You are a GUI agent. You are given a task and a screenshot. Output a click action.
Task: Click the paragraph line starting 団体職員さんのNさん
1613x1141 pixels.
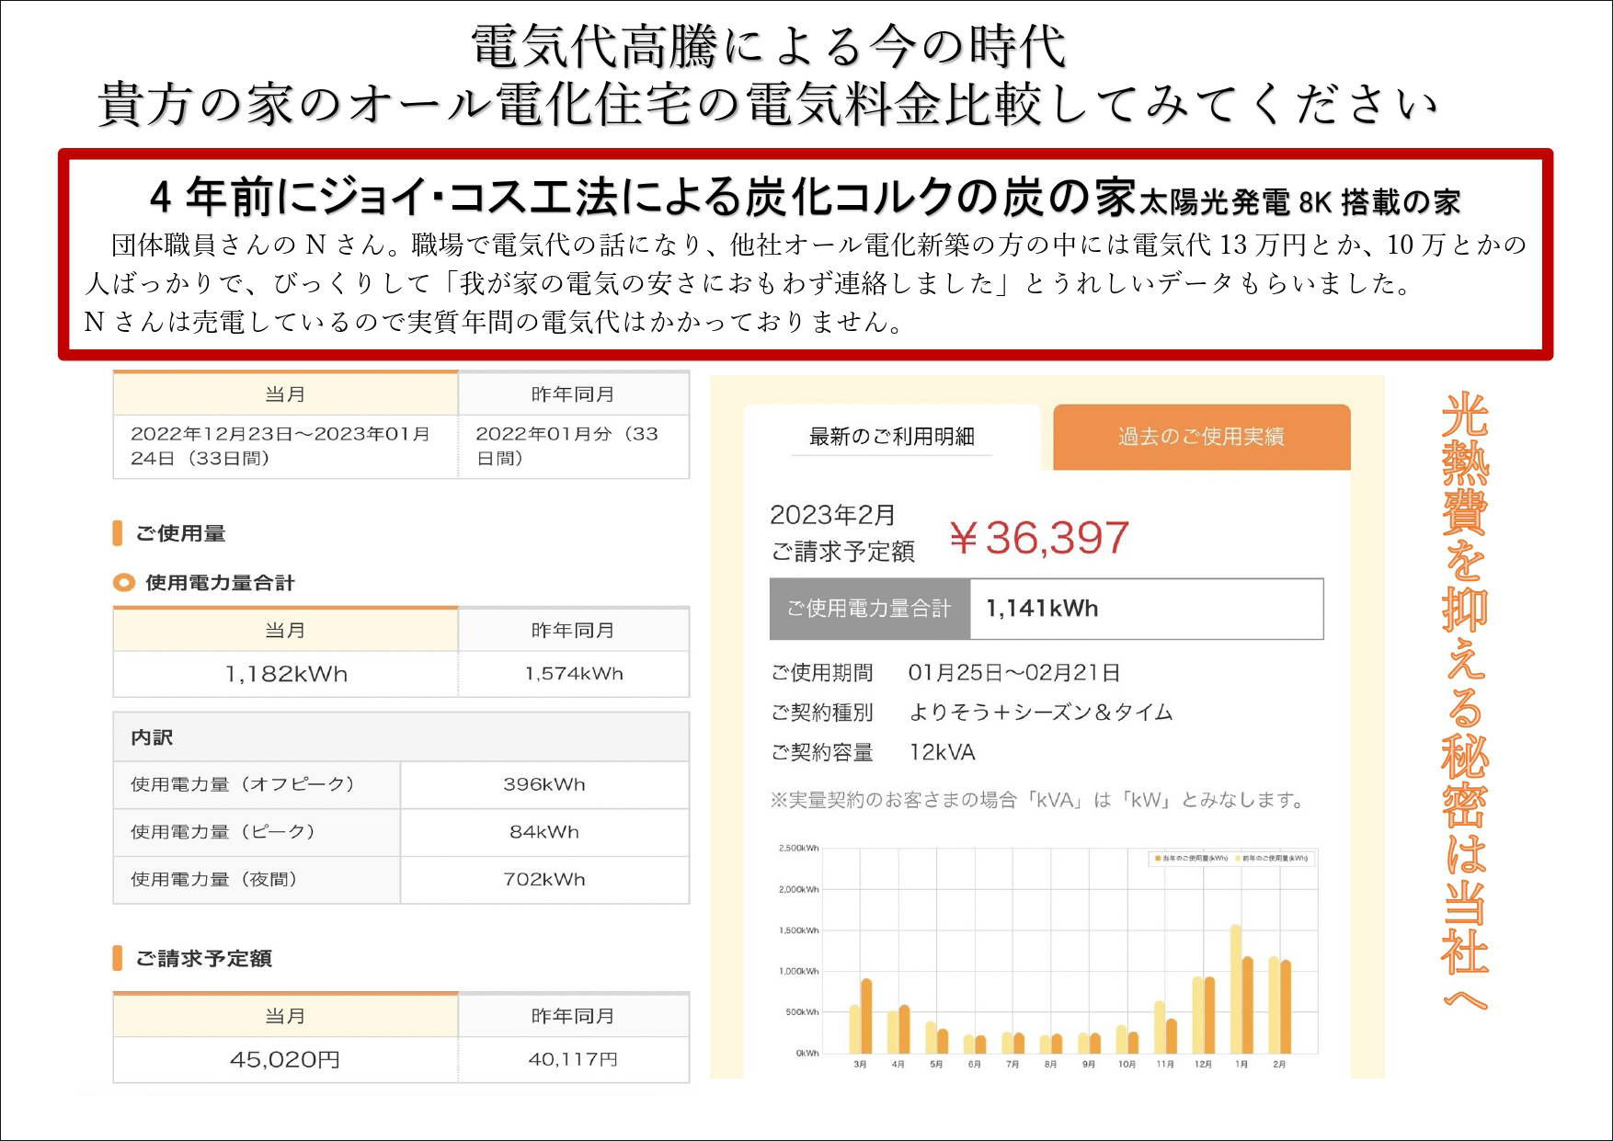tap(818, 245)
